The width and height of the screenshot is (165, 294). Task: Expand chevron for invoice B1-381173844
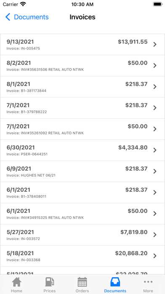155,87
